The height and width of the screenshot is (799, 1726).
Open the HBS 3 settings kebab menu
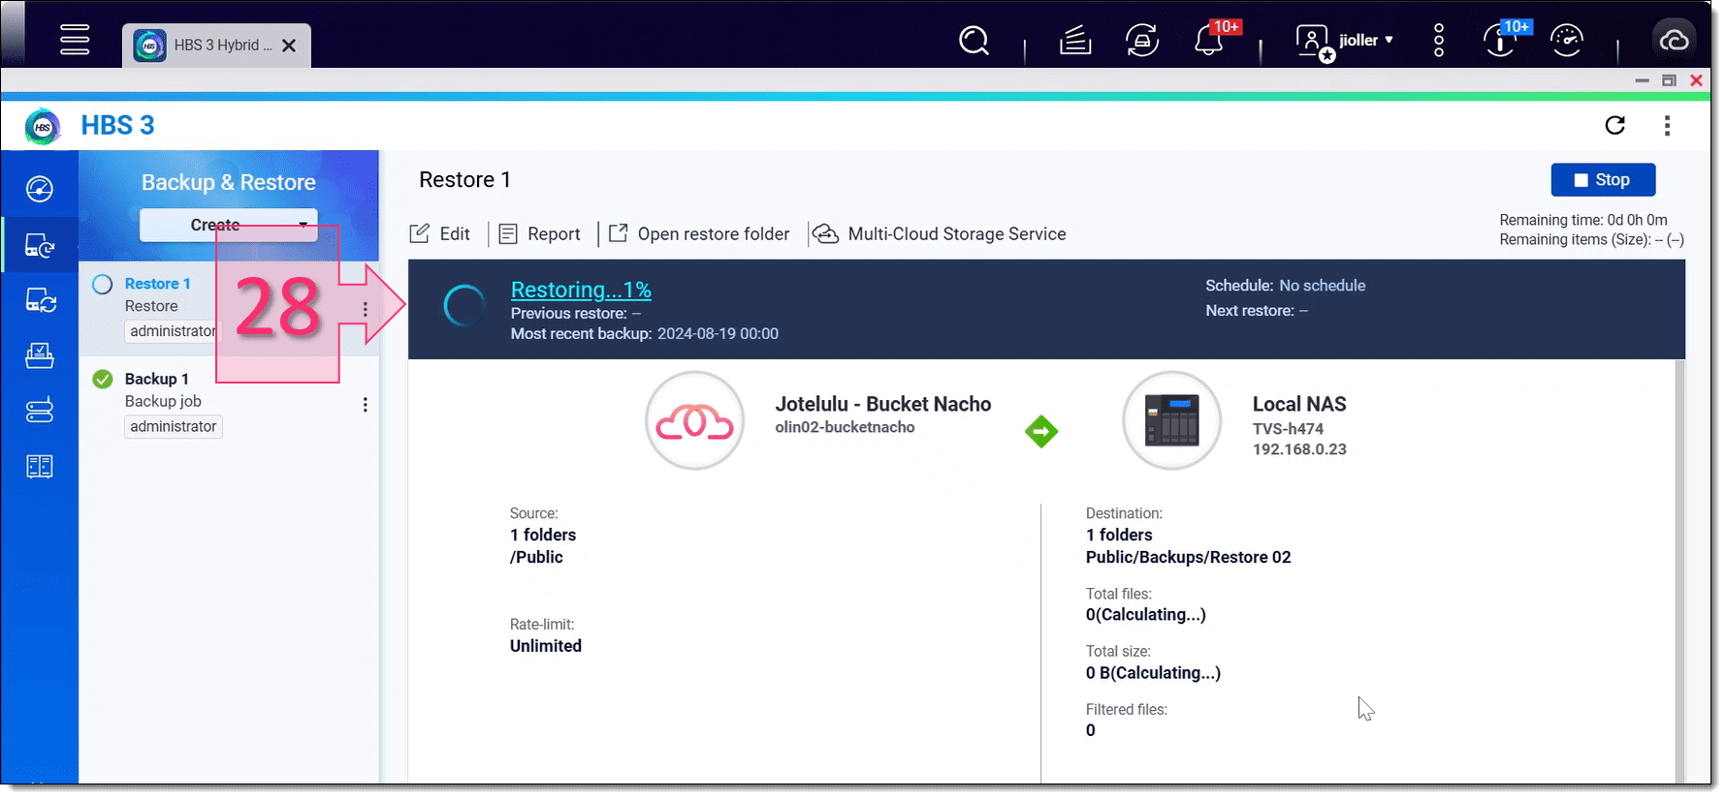pyautogui.click(x=1668, y=125)
